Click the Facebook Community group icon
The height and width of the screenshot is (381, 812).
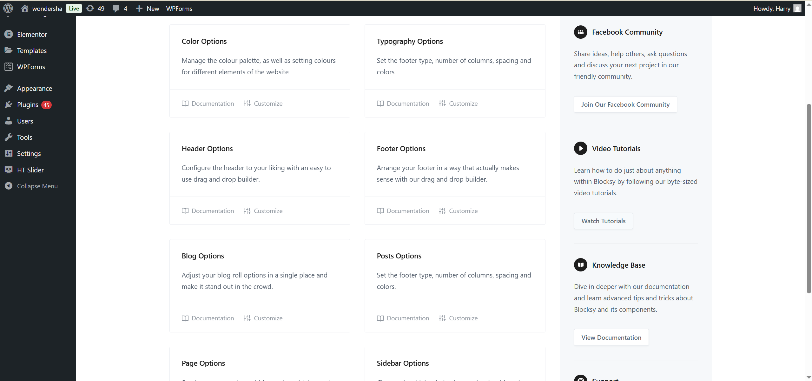580,32
